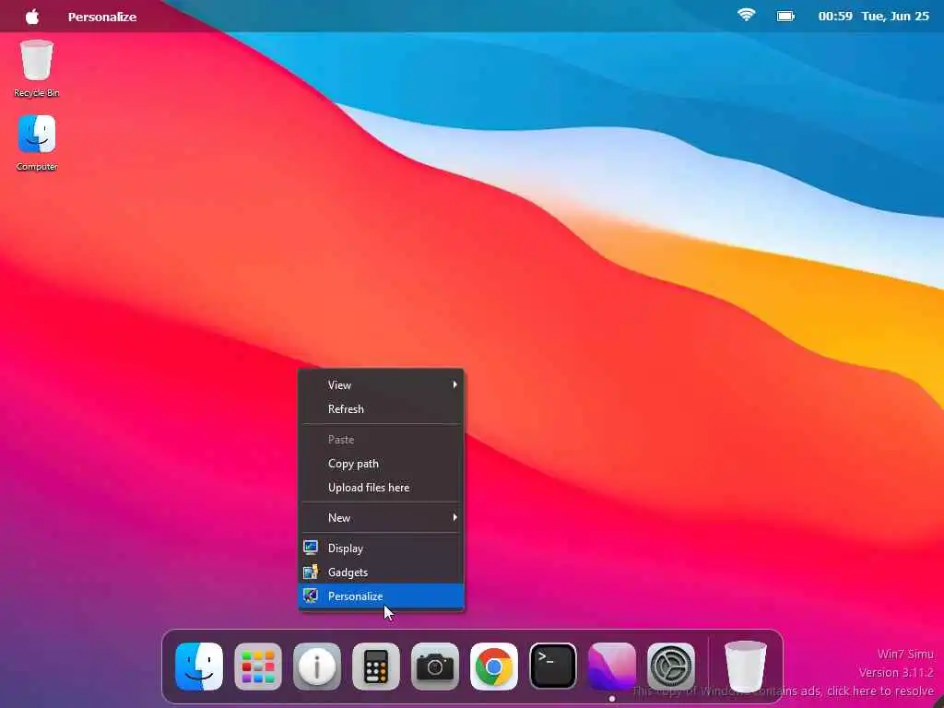Open the purple wallpaper app in dock
Screen dimensions: 944x708
(612, 667)
